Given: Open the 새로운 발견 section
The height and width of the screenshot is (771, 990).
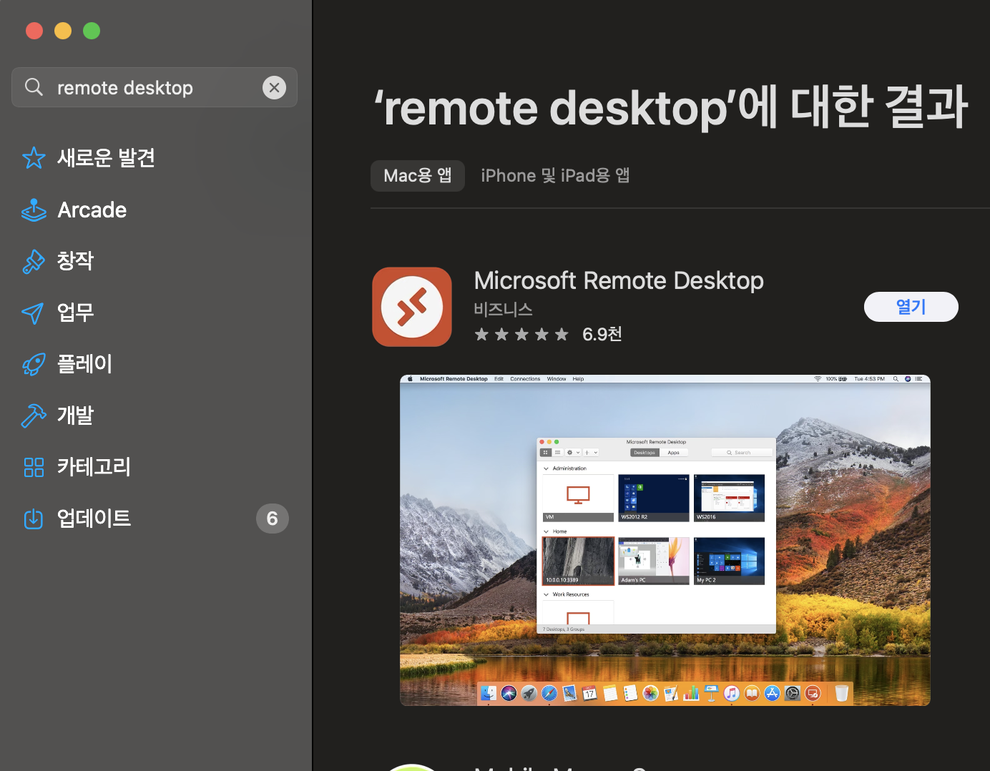Looking at the screenshot, I should point(106,158).
